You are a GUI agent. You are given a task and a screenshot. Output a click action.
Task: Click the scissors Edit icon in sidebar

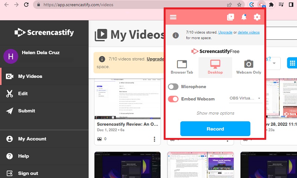(10, 93)
